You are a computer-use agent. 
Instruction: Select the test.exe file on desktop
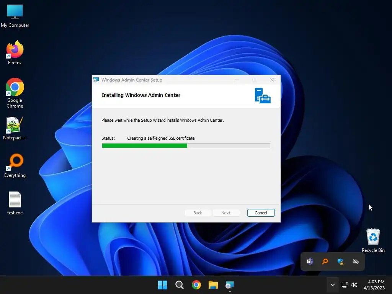pos(15,203)
